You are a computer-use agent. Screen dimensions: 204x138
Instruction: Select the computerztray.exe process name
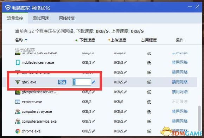(x=37, y=112)
